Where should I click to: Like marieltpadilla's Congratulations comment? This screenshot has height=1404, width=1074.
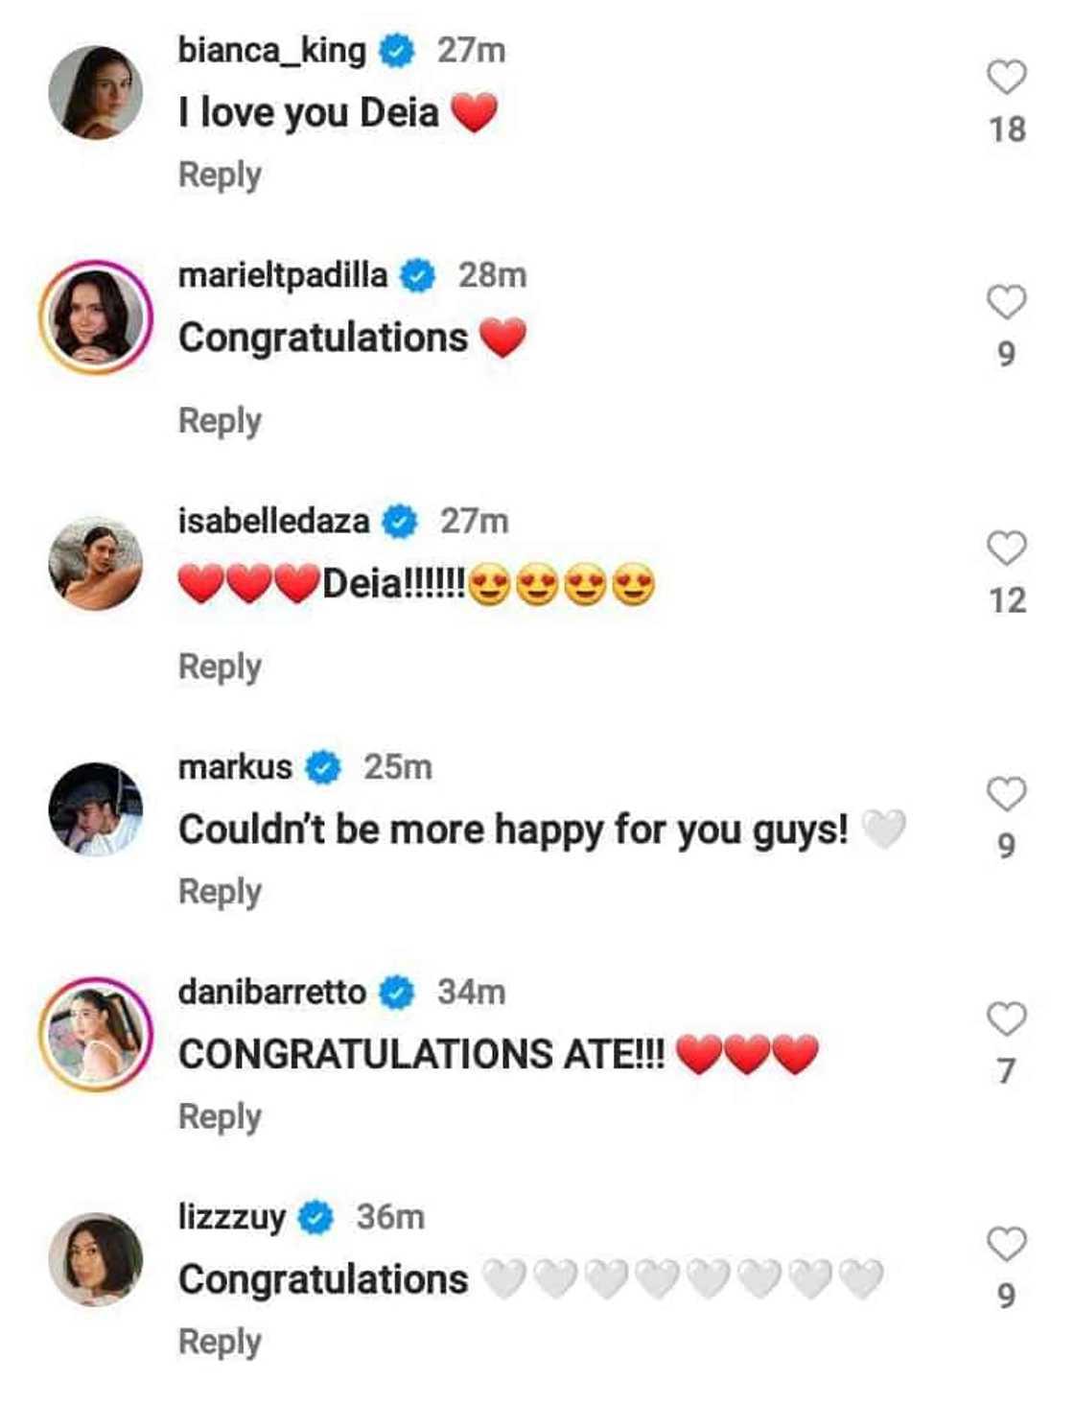[x=1006, y=302]
